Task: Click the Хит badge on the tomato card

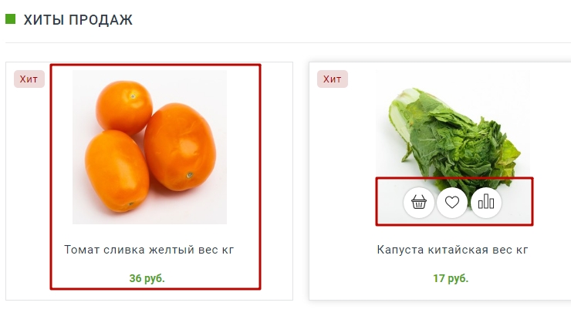Action: tap(29, 79)
